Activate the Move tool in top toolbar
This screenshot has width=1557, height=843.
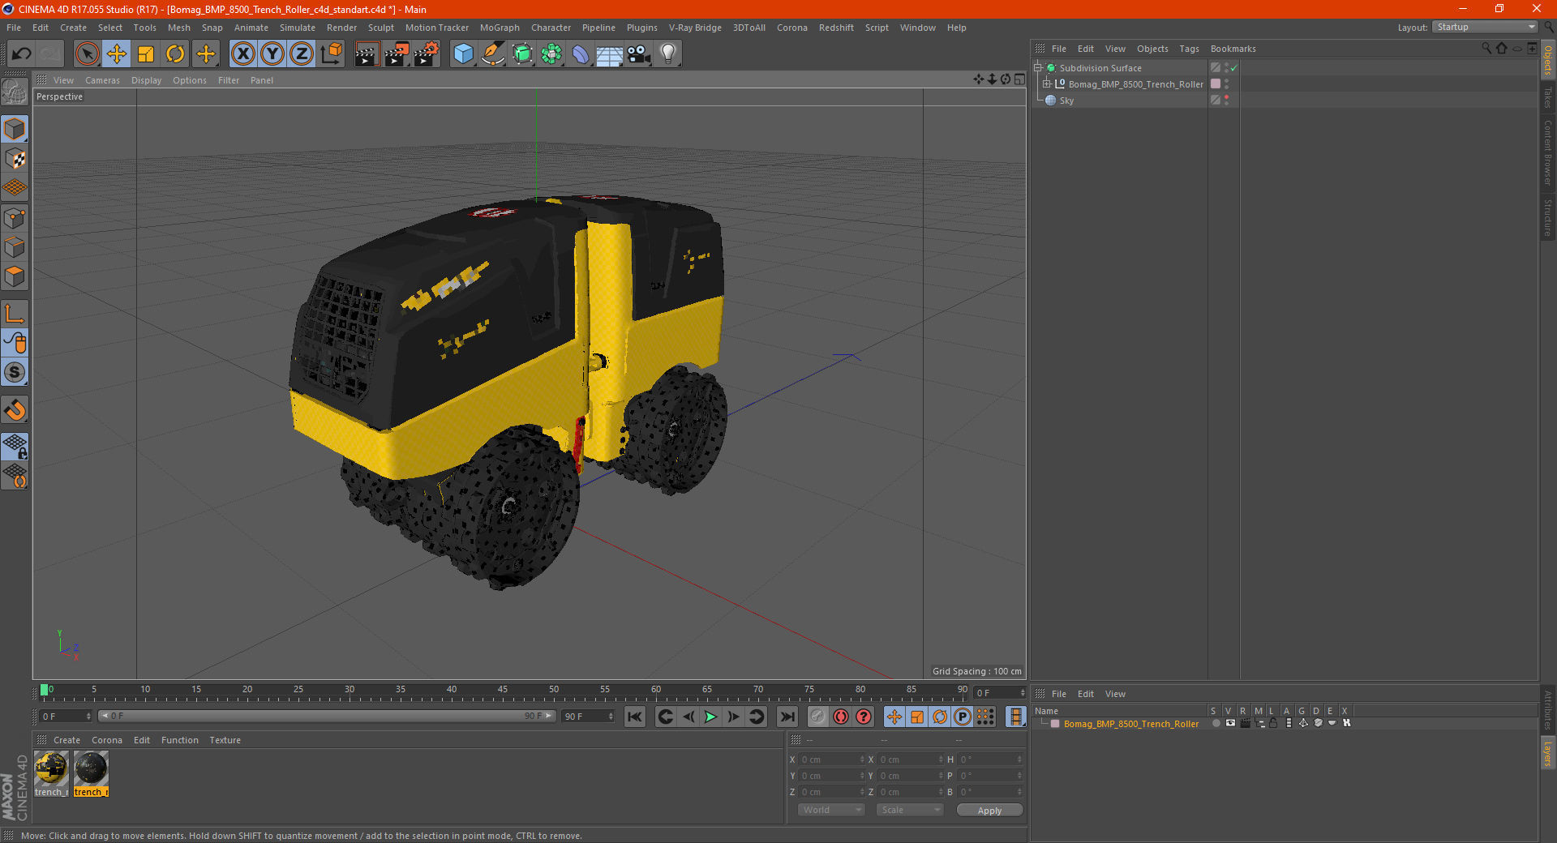tap(117, 54)
